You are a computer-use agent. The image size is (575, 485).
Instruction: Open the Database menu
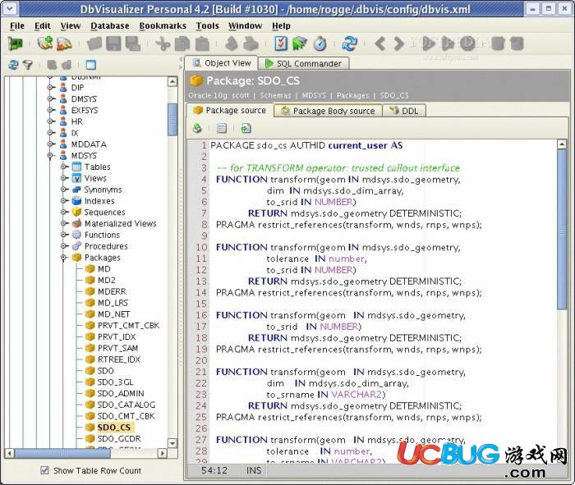coord(109,26)
